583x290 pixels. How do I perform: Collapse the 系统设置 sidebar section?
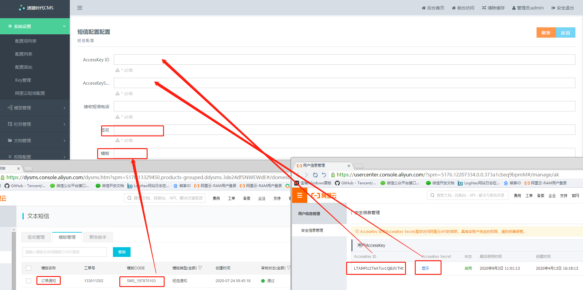coord(35,26)
